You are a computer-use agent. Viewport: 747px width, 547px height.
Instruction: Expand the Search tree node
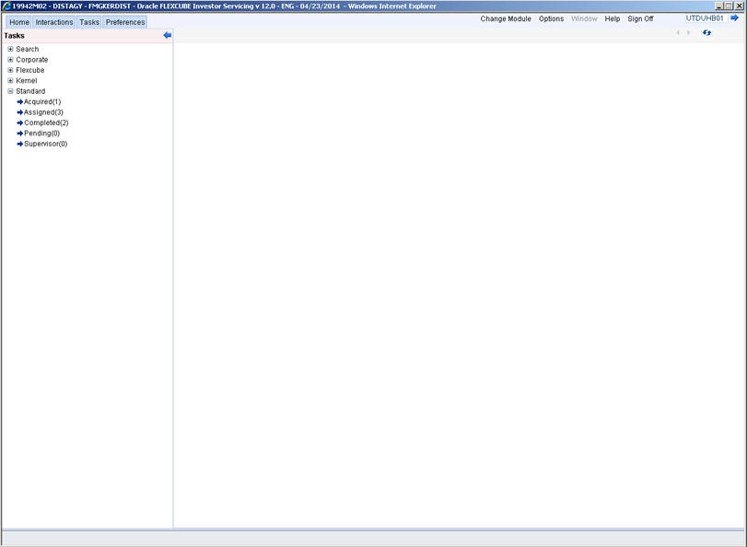pos(10,49)
